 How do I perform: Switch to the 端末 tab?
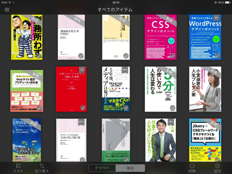130,168
